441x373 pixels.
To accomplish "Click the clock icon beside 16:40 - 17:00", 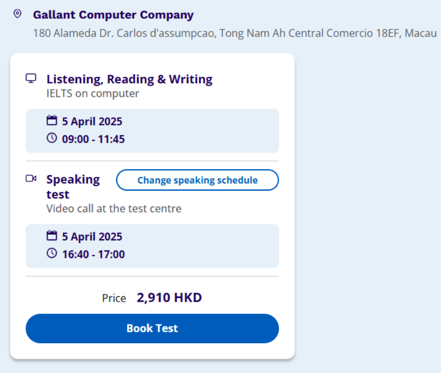I will (x=51, y=253).
